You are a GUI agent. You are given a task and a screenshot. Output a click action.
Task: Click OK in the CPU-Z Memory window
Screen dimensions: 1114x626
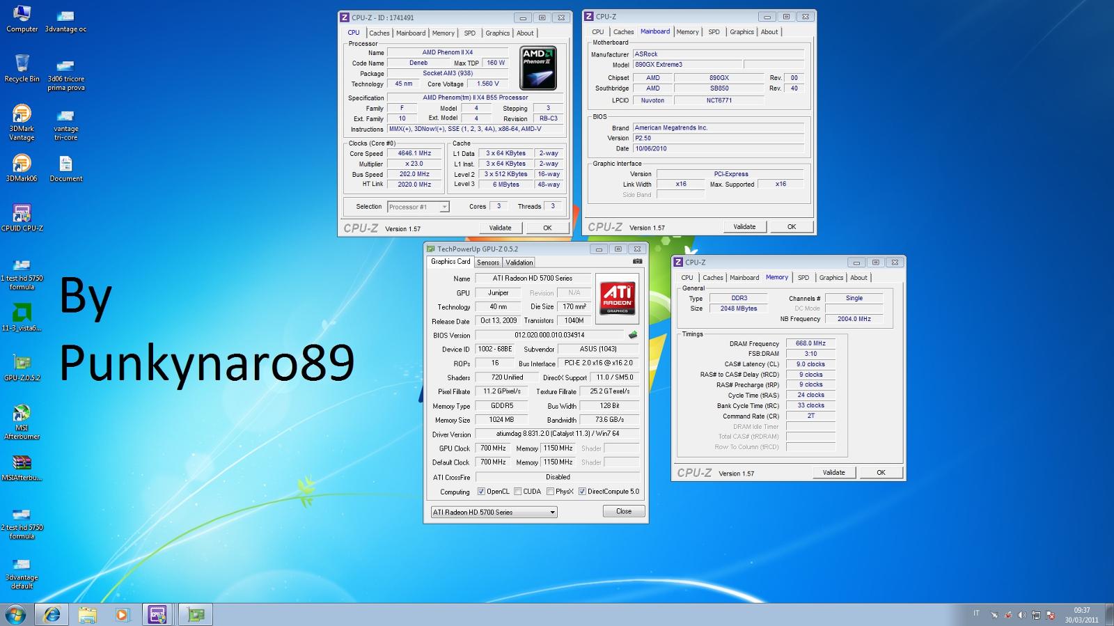tap(881, 472)
